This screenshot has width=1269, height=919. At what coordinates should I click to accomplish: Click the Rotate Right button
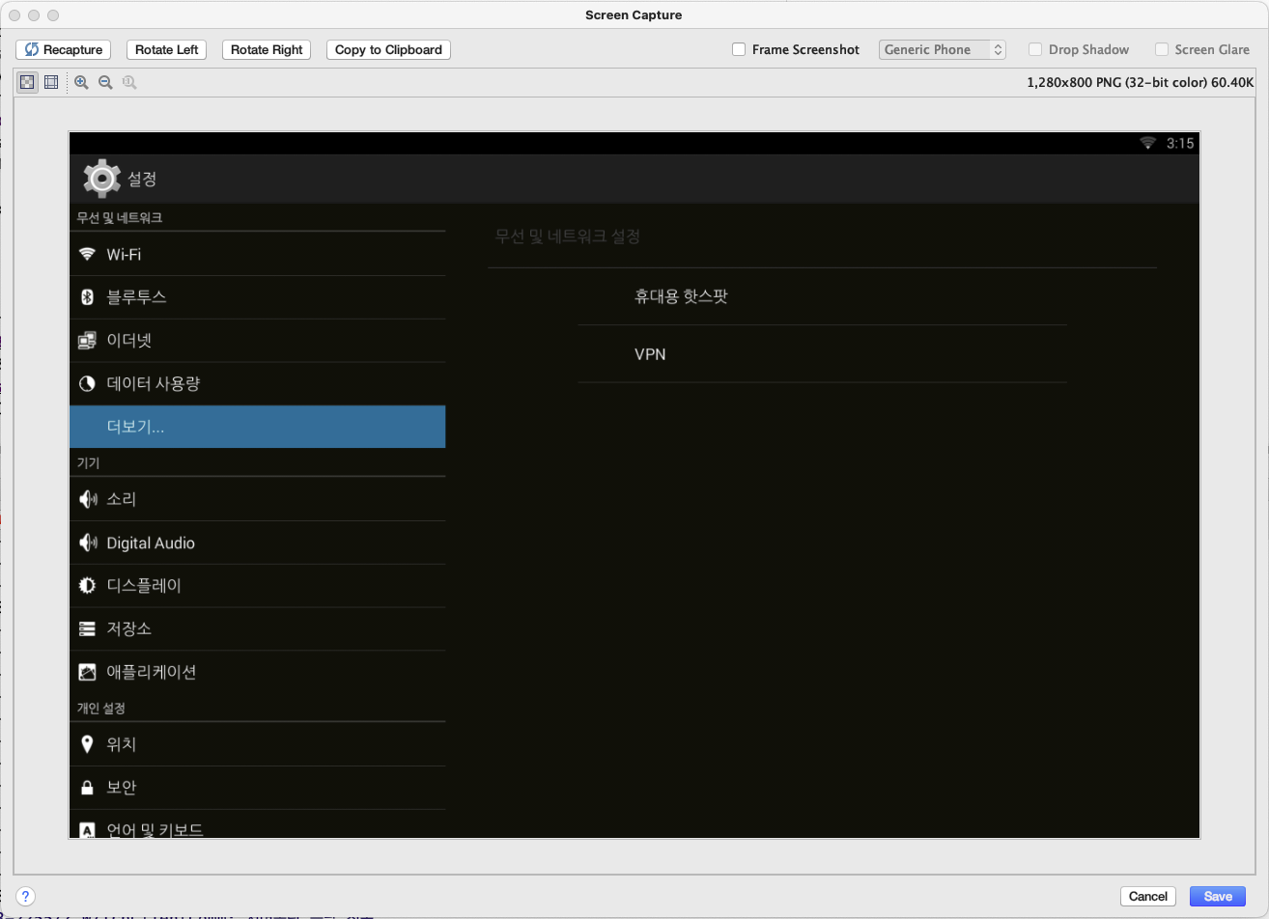(267, 49)
